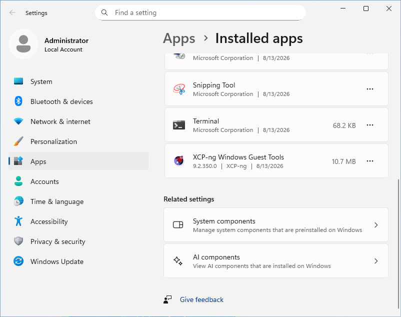Image resolution: width=401 pixels, height=317 pixels.
Task: Expand AI components chevron
Action: pyautogui.click(x=376, y=261)
